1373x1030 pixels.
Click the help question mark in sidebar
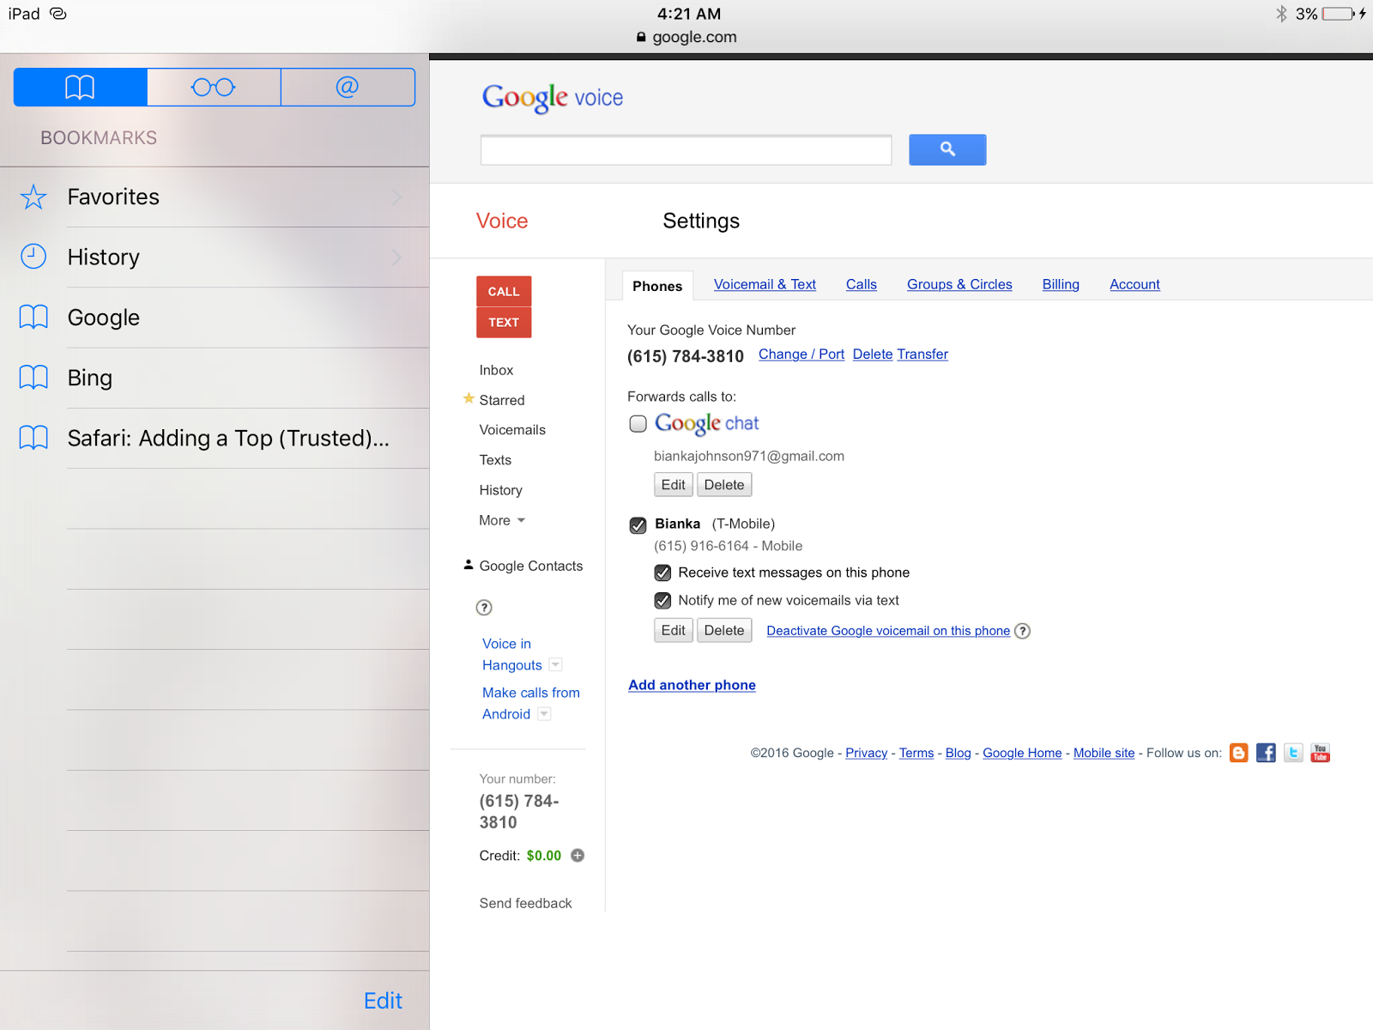(484, 608)
